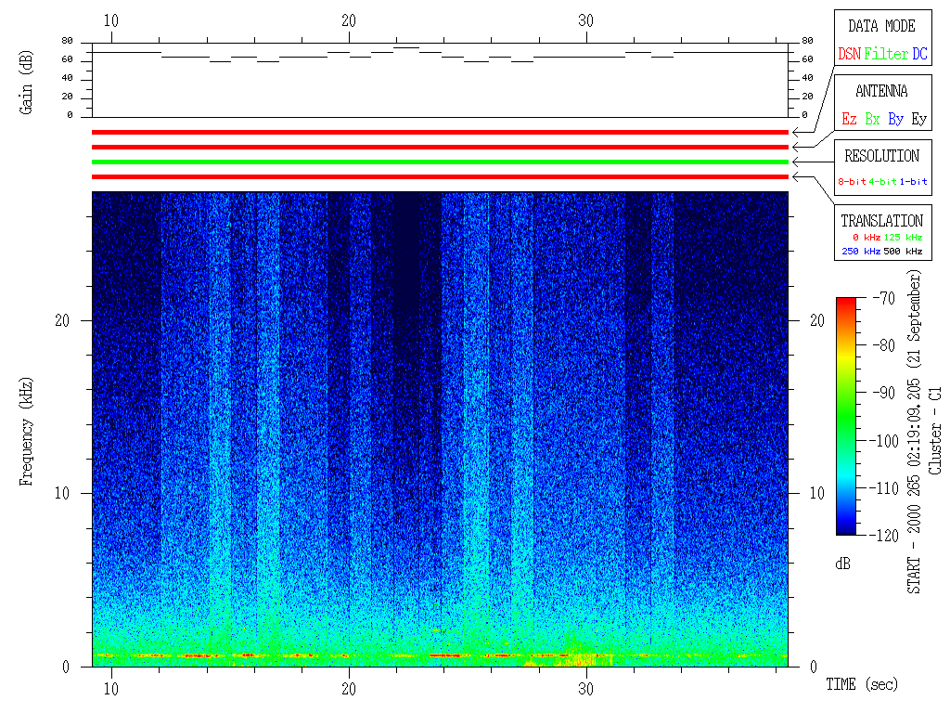Viewport: 950px width, 713px height.
Task: Click the topmost red data mode bar
Action: pos(440,132)
